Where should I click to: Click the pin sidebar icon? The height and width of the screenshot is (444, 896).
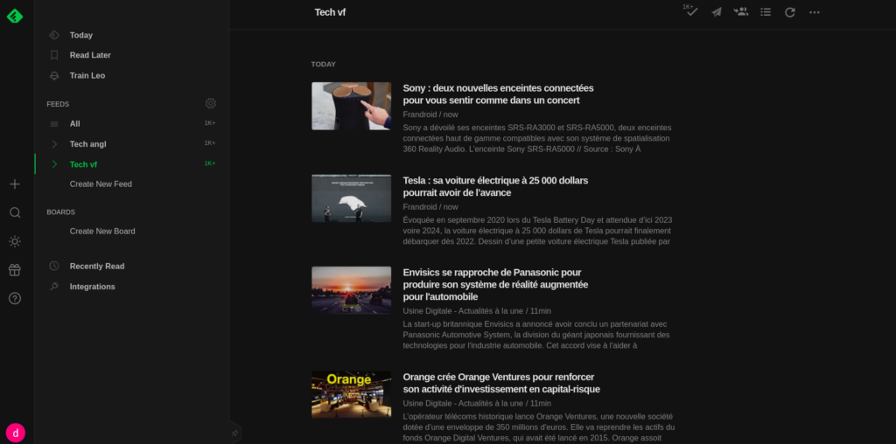pyautogui.click(x=234, y=434)
